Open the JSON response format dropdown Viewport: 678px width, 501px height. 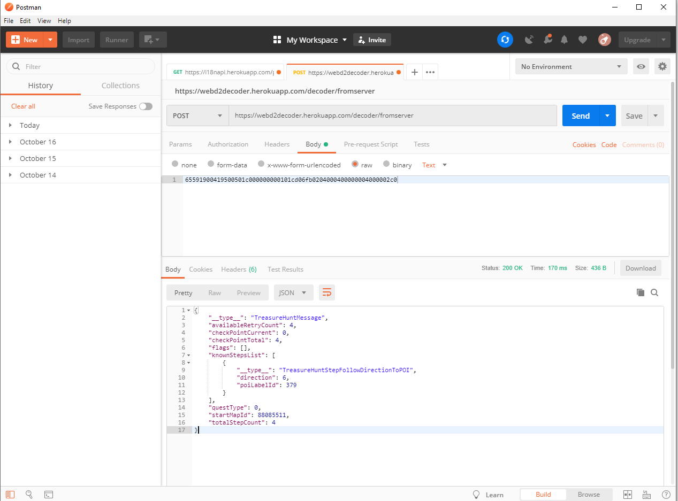(294, 292)
